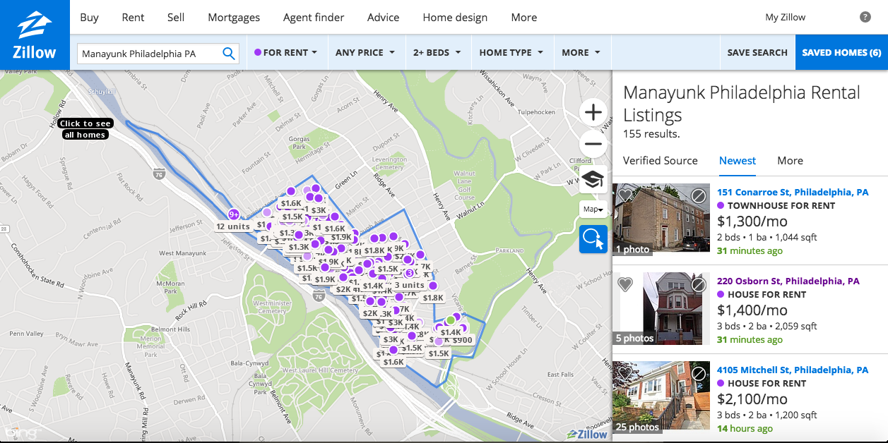Click the 12 units map marker
Screen dimensions: 888x443
[x=233, y=226]
